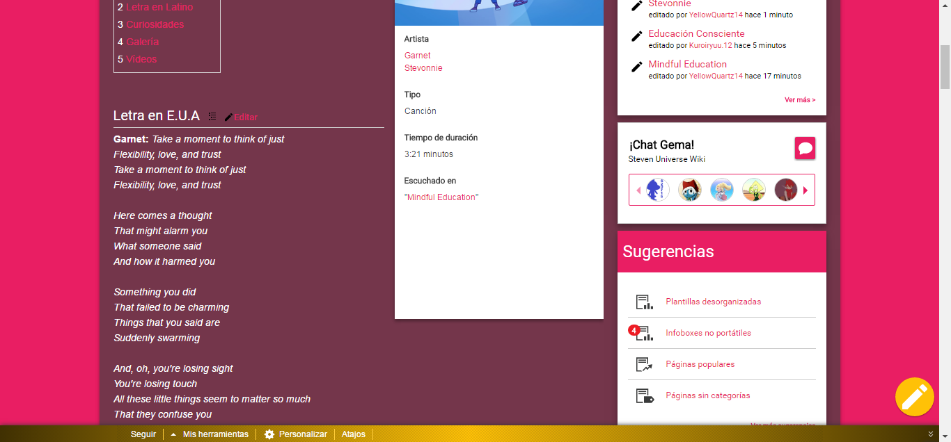Open the blue silhouette chat user avatar
Screen dimensions: 951x442
click(658, 190)
